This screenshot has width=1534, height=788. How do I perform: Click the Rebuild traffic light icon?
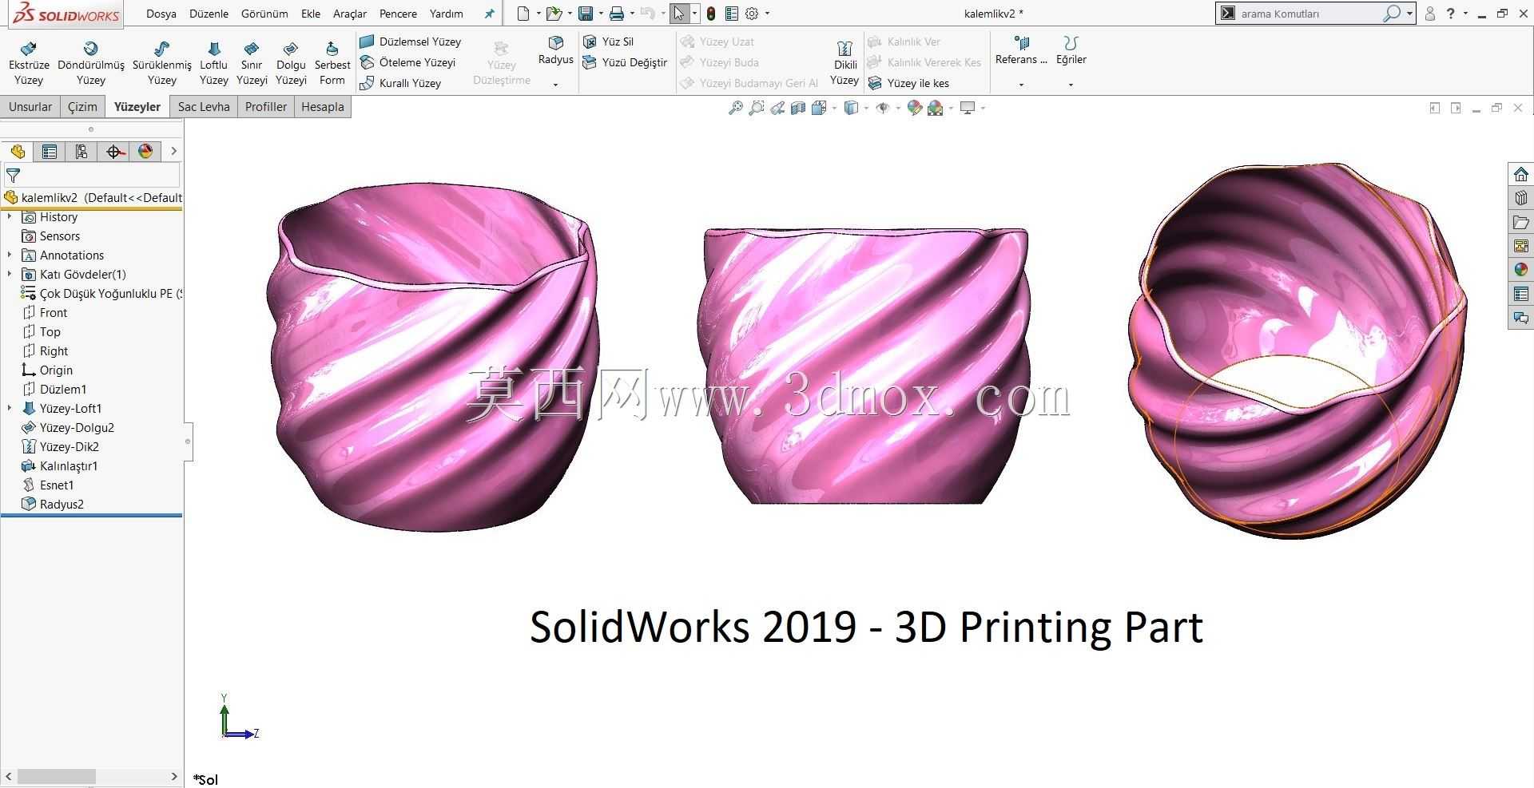pyautogui.click(x=710, y=14)
